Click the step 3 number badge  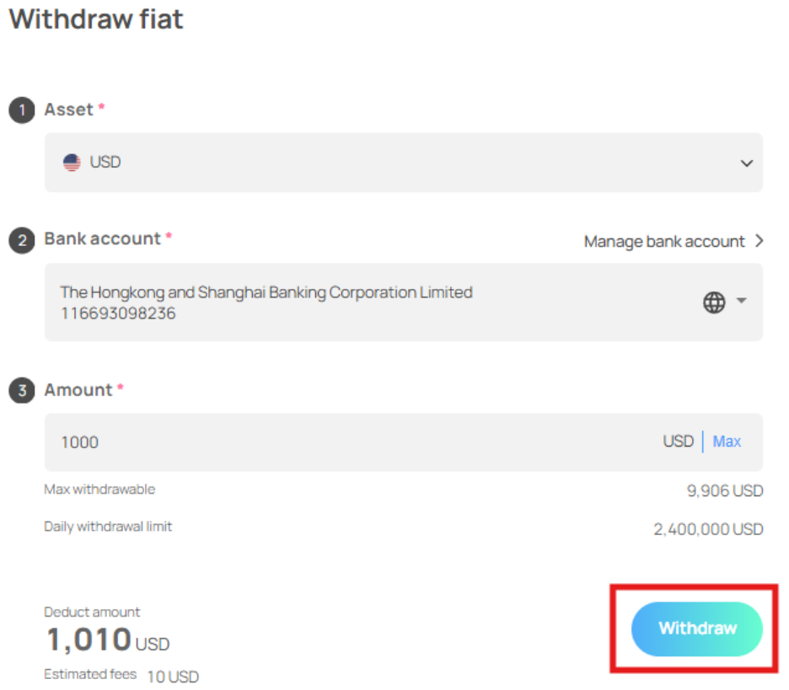coord(22,391)
